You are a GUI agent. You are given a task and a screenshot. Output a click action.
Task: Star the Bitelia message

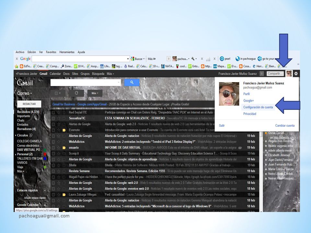click(x=59, y=165)
